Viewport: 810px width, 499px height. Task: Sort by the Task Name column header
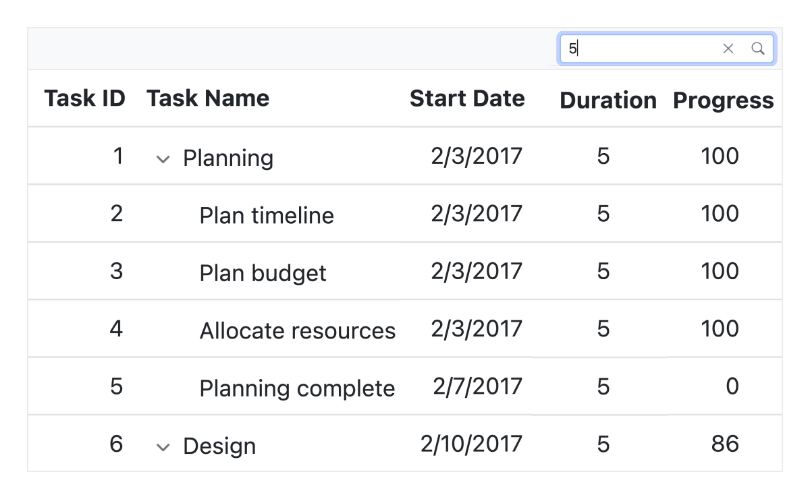coord(208,98)
